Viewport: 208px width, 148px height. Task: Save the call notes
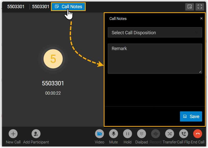click(x=191, y=116)
